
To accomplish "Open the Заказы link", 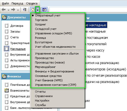I will tap(15, 31).
